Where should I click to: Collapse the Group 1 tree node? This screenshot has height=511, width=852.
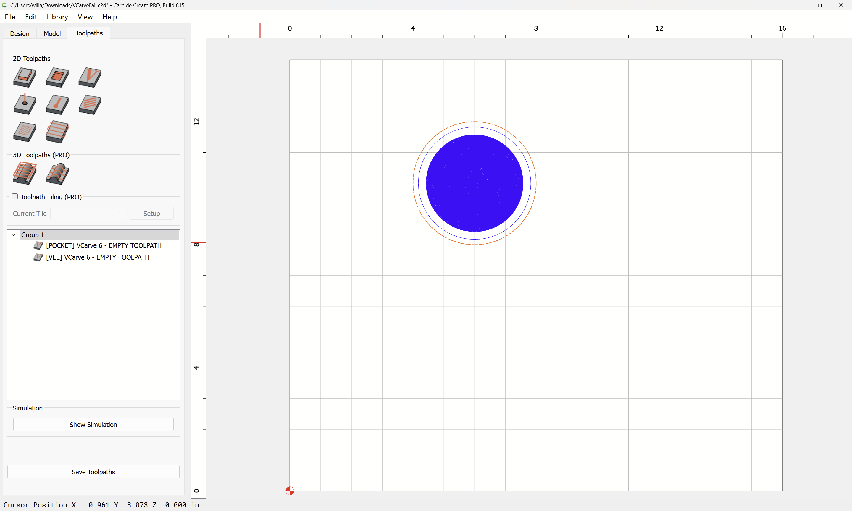pyautogui.click(x=13, y=235)
